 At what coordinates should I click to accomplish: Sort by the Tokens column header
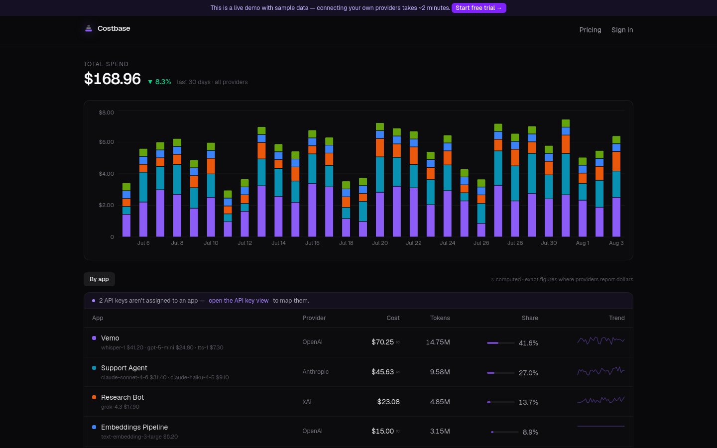pos(440,318)
